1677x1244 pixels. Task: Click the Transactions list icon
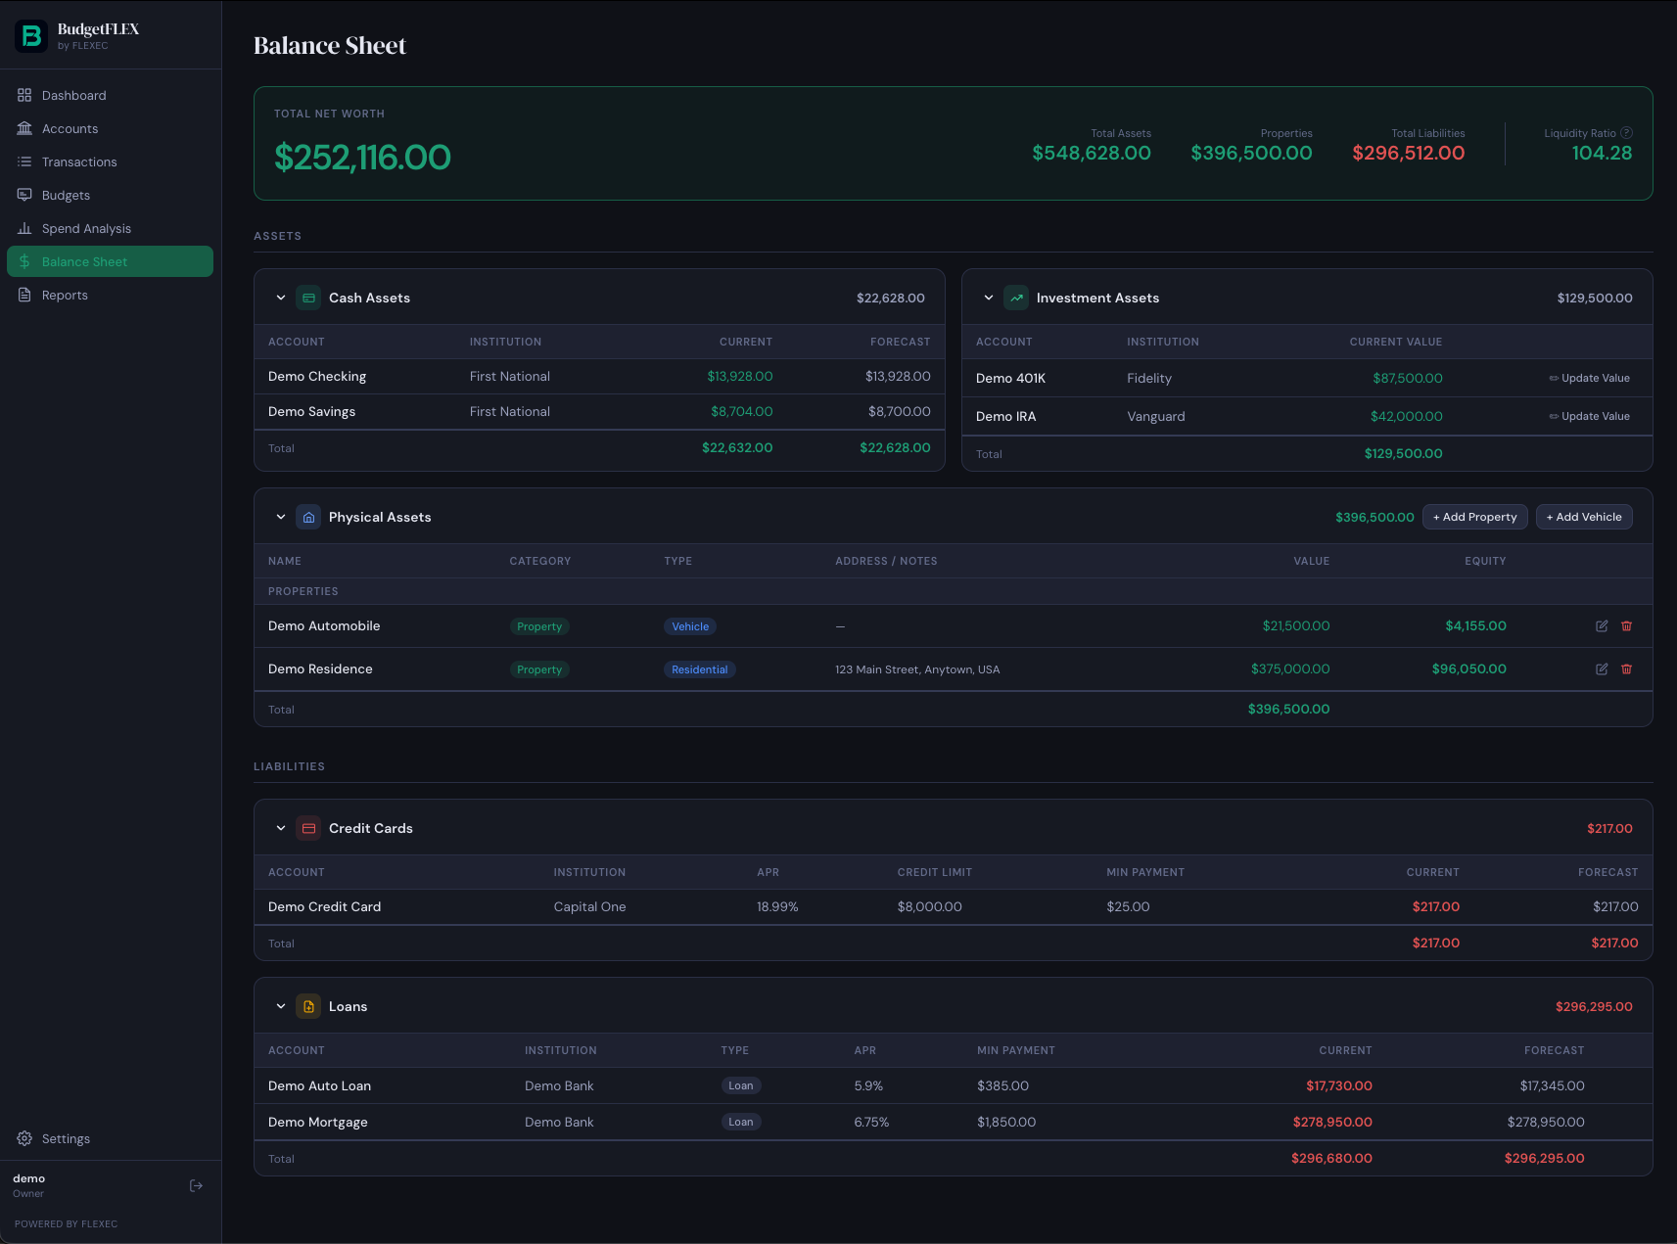click(24, 161)
